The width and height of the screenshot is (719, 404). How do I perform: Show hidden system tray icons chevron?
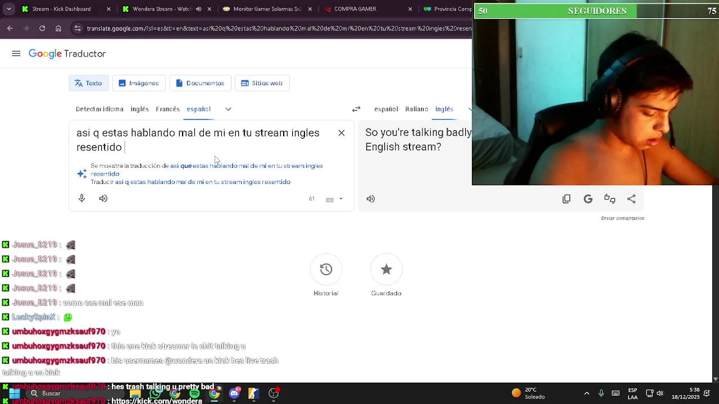click(586, 393)
